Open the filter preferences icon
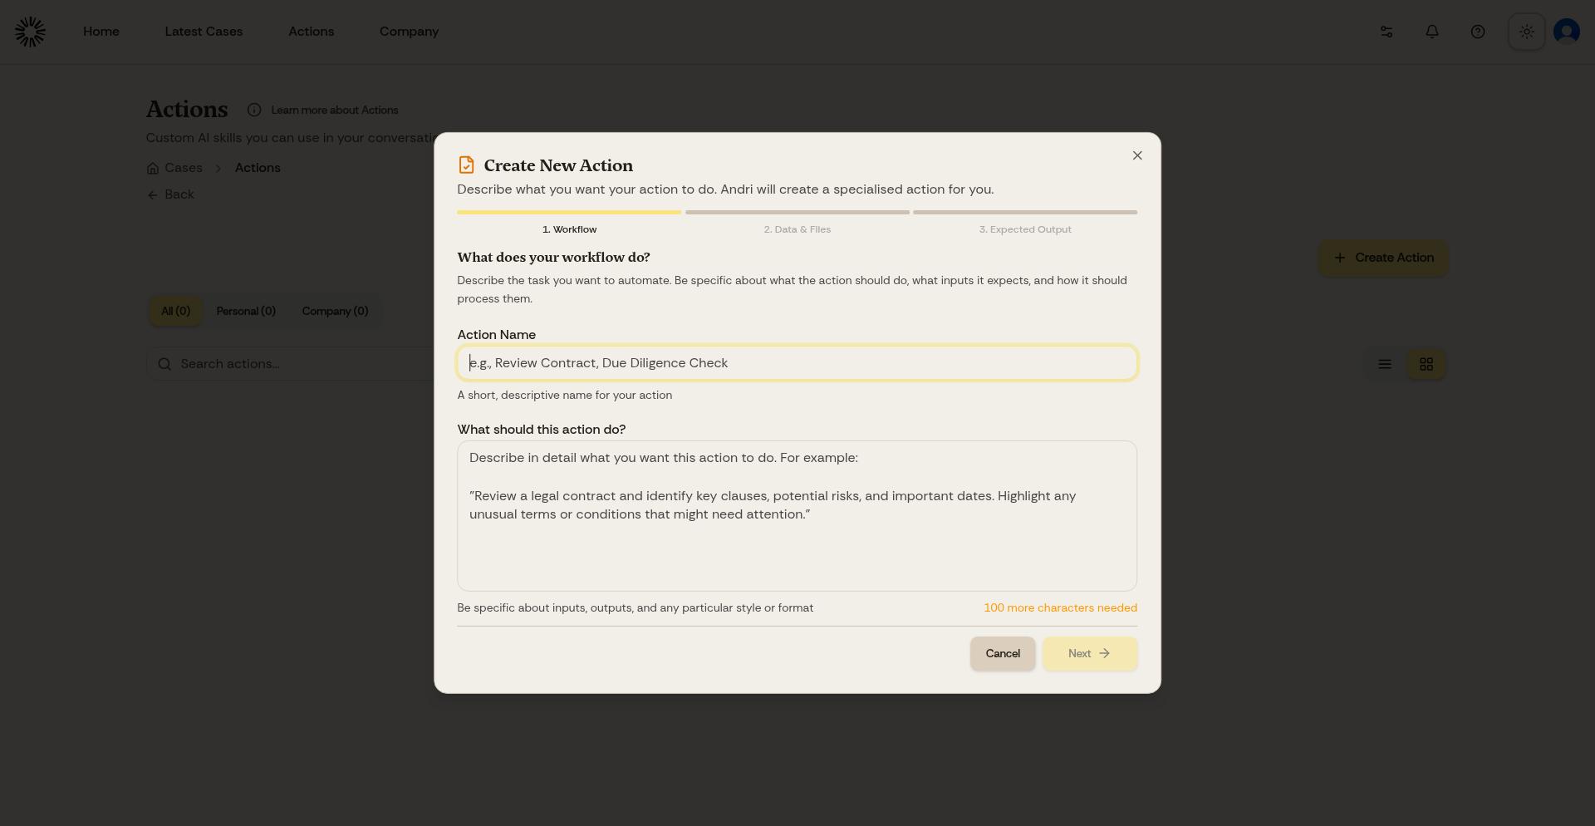This screenshot has width=1595, height=826. tap(1386, 32)
